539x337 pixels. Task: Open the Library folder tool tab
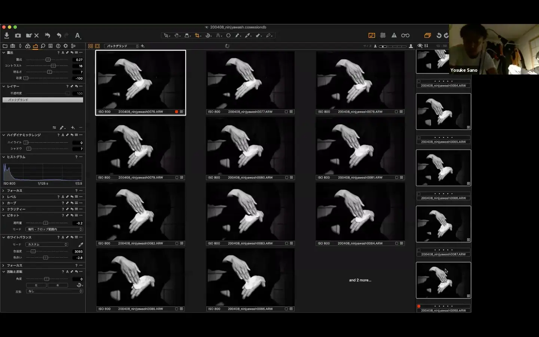[x=5, y=46]
